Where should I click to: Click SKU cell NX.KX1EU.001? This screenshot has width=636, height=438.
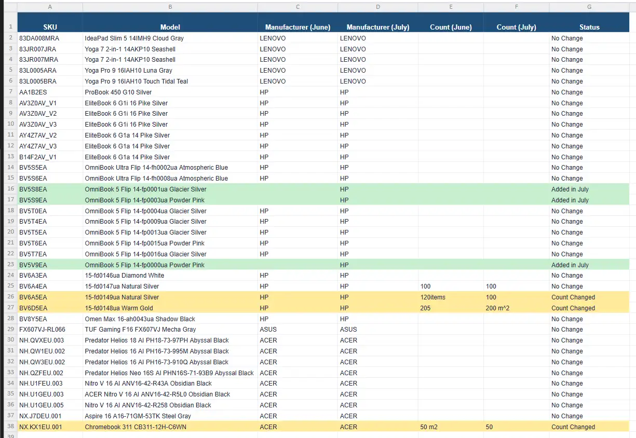tap(50, 427)
